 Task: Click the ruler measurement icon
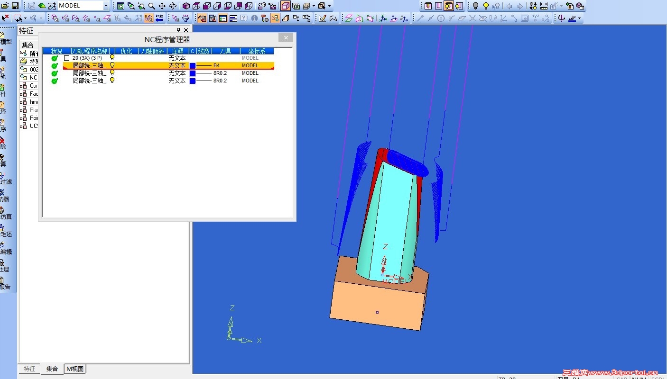544,6
